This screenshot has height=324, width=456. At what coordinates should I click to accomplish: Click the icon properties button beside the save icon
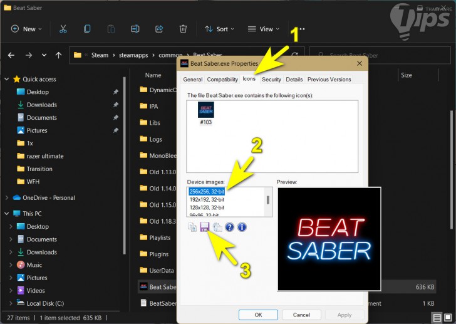(x=217, y=227)
